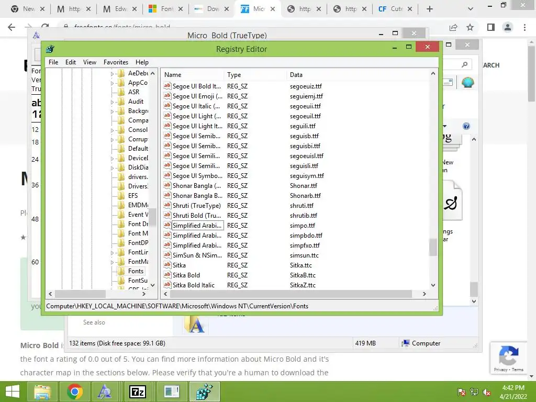Open Chrome three-dot menu
The image size is (536, 402).
tap(524, 27)
